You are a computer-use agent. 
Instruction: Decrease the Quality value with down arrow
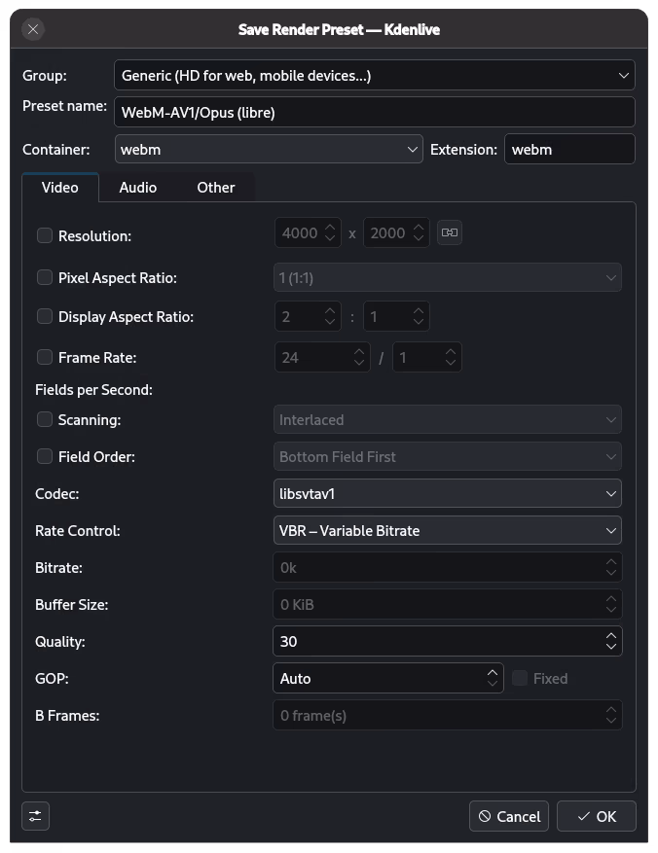point(610,647)
